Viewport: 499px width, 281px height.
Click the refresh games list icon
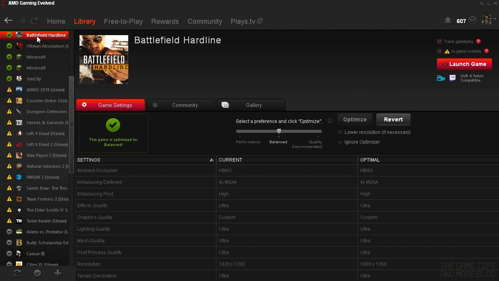coord(16,273)
